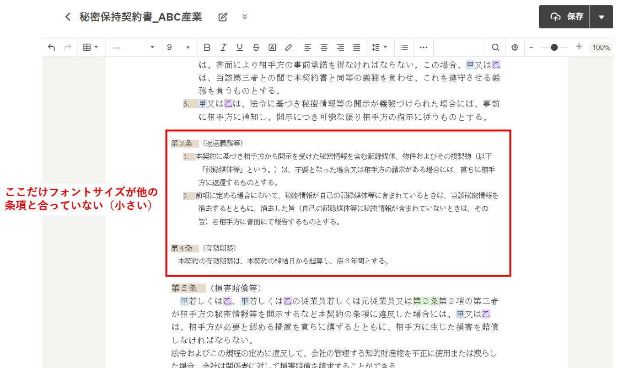Open the font size 9 dropdown

179,47
